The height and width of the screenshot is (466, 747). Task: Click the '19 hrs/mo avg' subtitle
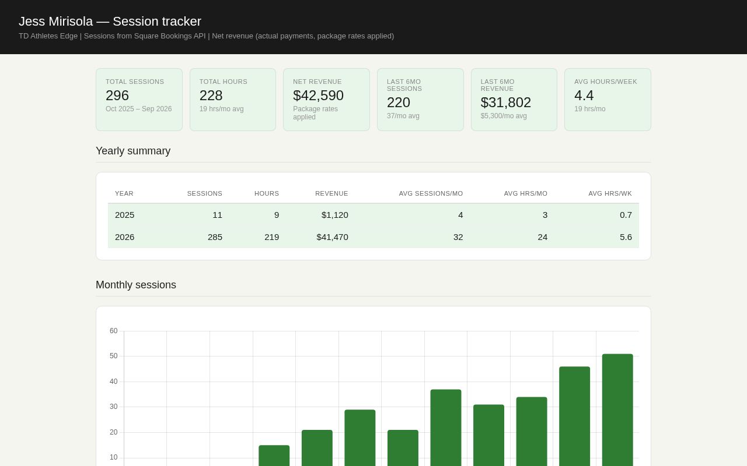(222, 109)
